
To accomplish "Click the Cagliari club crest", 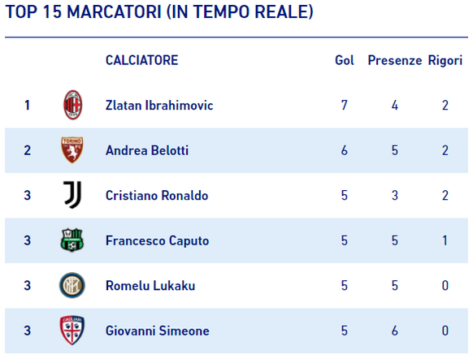I will coord(72,331).
